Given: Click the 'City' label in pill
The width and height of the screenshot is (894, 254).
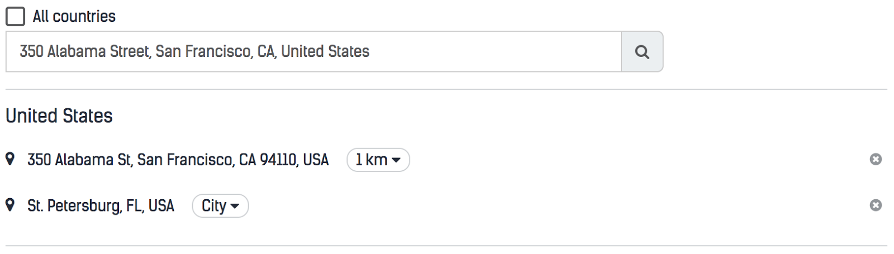Looking at the screenshot, I should [213, 206].
